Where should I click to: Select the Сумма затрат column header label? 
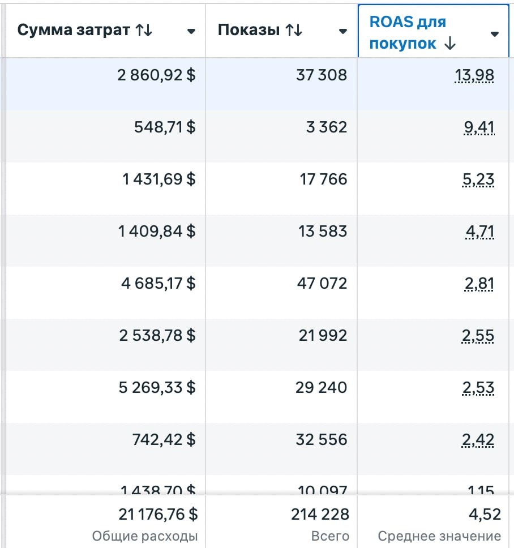click(x=74, y=31)
